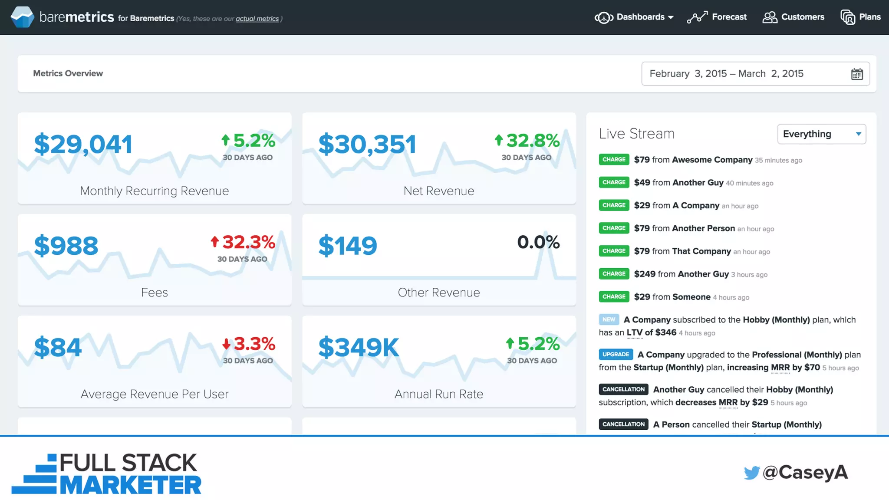Click the Twitter bird icon
The height and width of the screenshot is (500, 889).
[x=751, y=473]
